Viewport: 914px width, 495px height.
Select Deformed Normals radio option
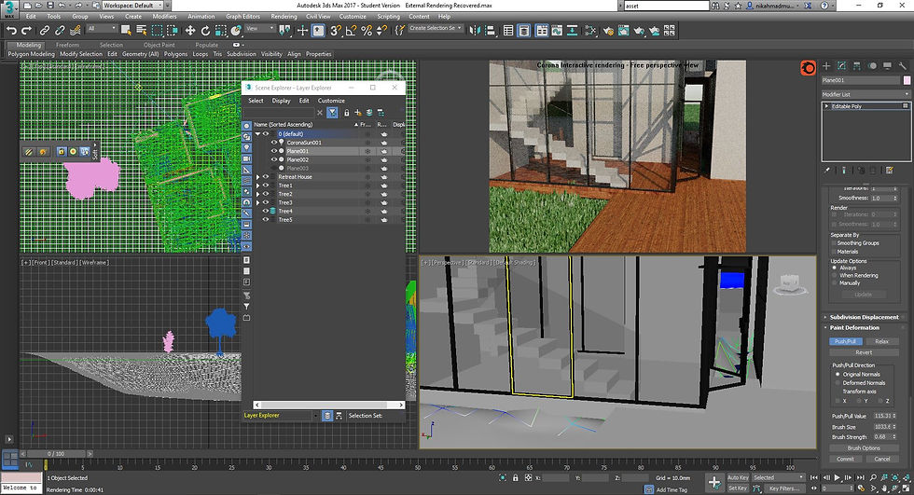(838, 382)
